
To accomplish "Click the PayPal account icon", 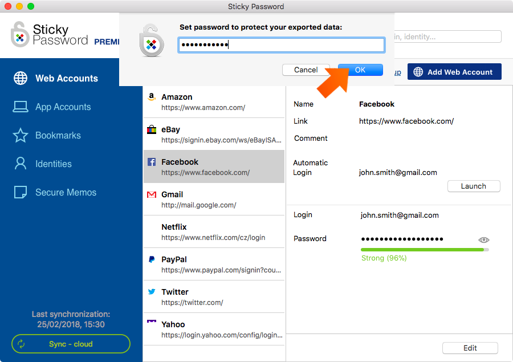I will (152, 259).
